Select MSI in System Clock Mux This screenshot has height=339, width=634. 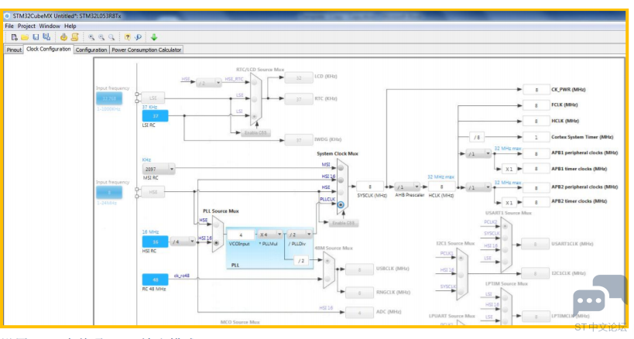(x=341, y=168)
